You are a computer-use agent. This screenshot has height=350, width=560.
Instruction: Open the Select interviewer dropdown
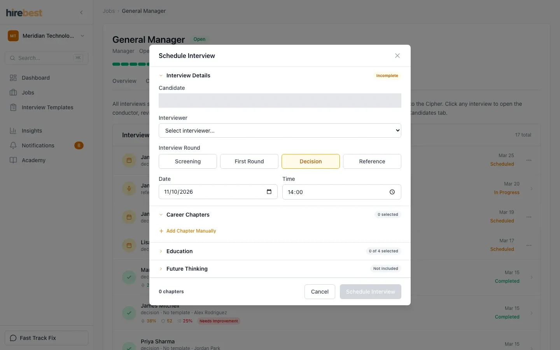click(280, 131)
